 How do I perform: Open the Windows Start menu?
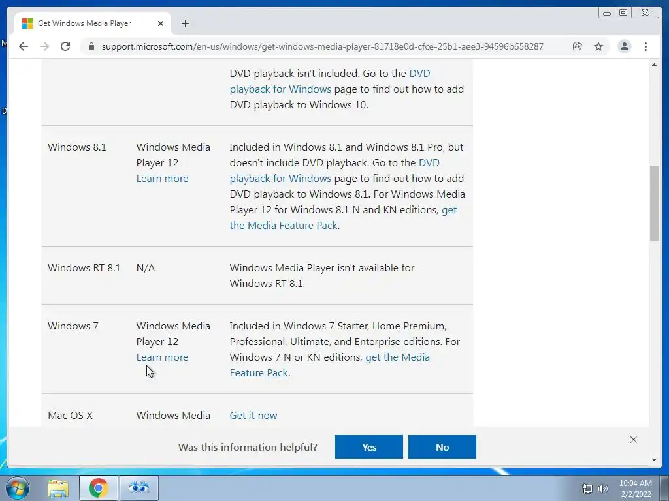[18, 488]
